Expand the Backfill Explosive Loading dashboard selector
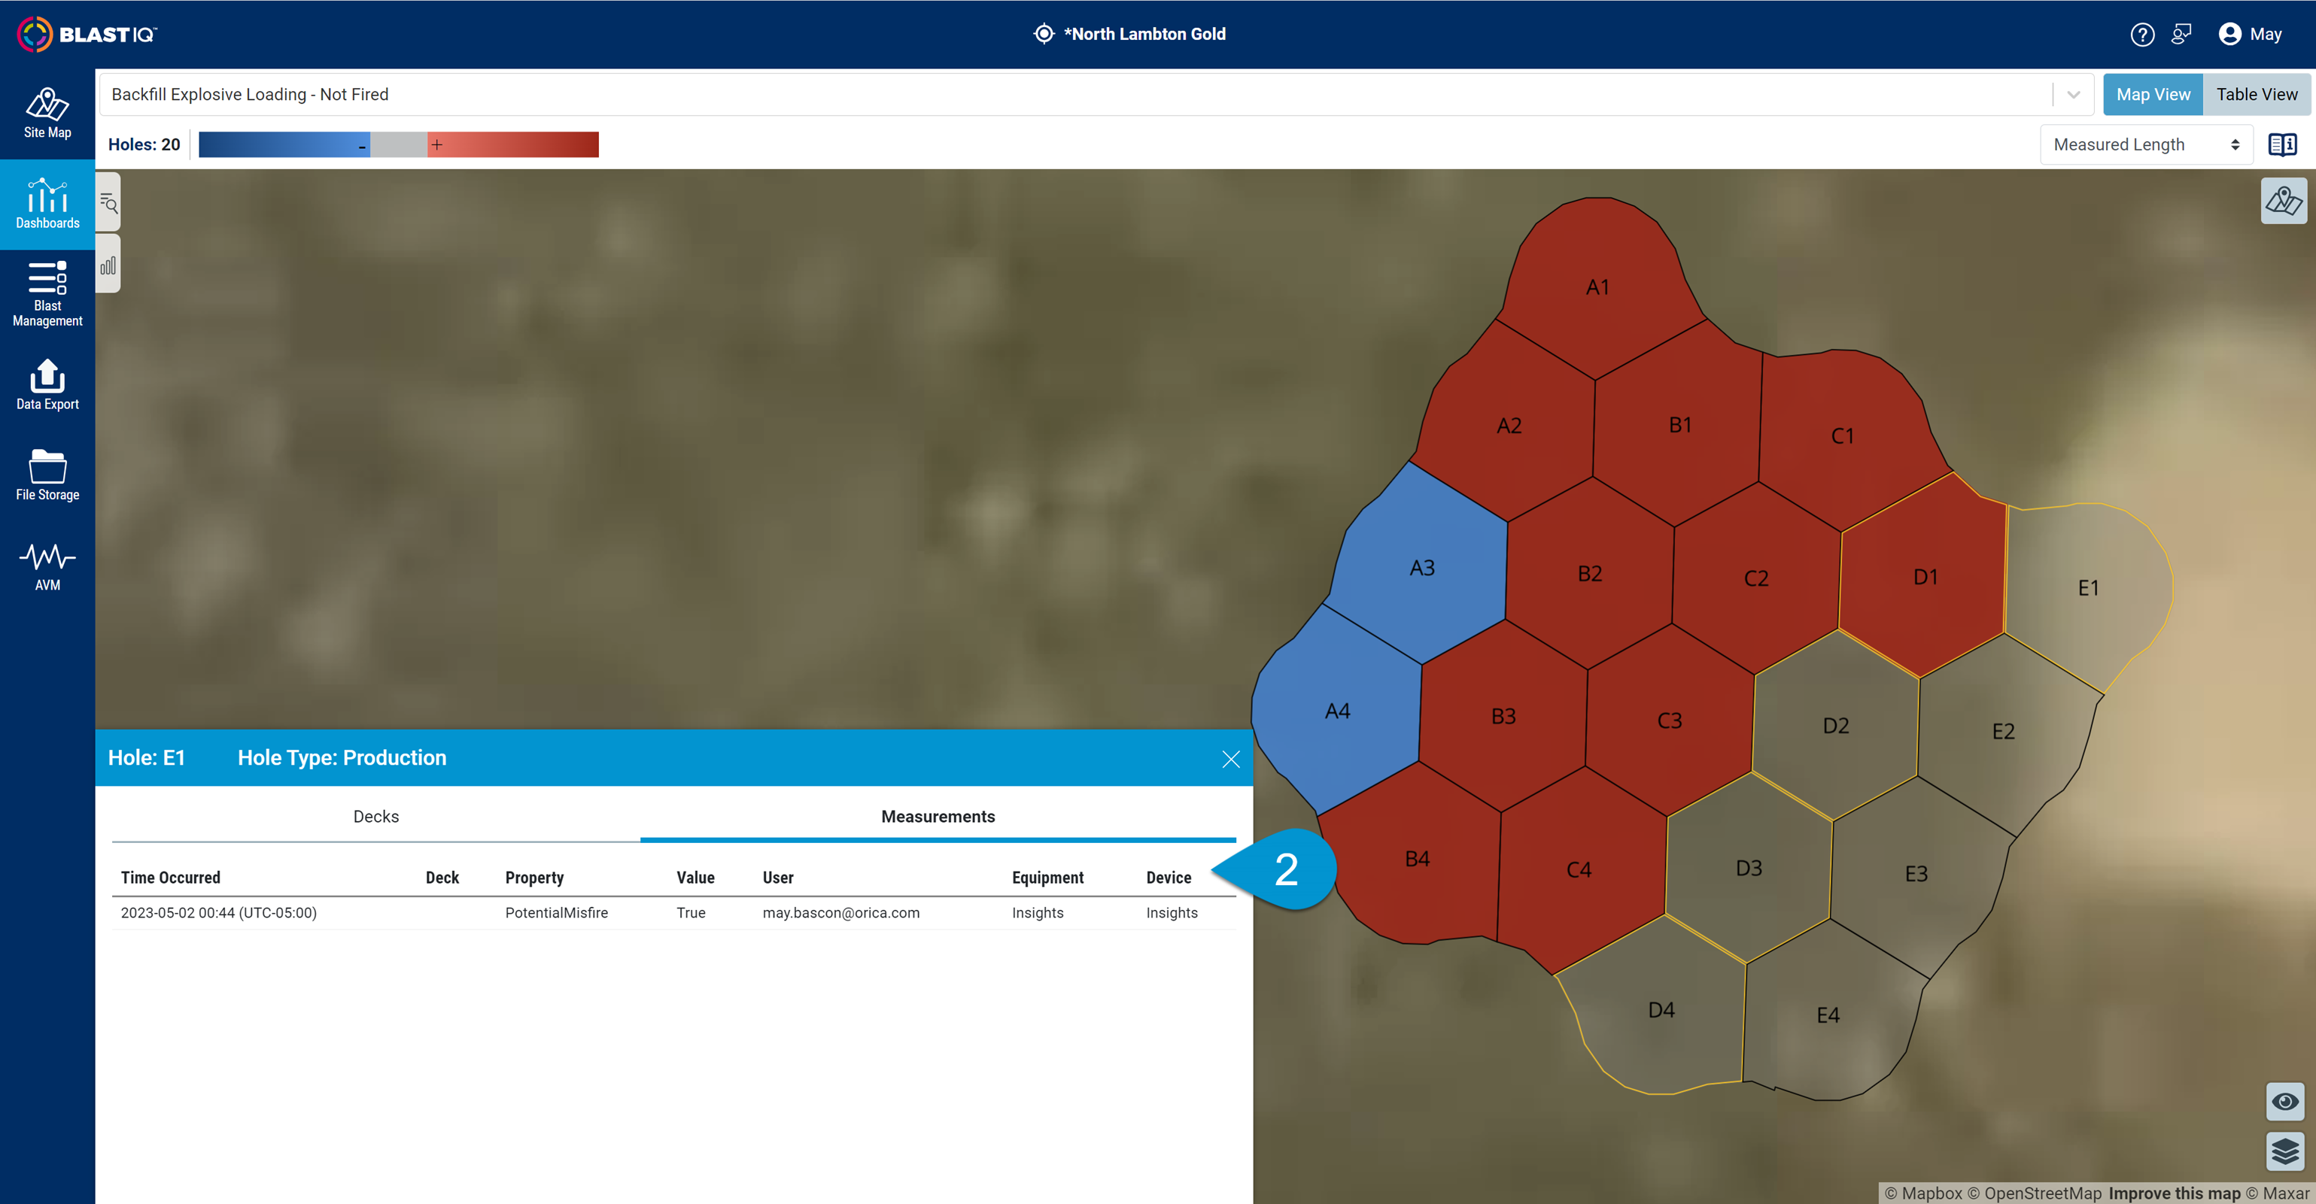 2074,93
